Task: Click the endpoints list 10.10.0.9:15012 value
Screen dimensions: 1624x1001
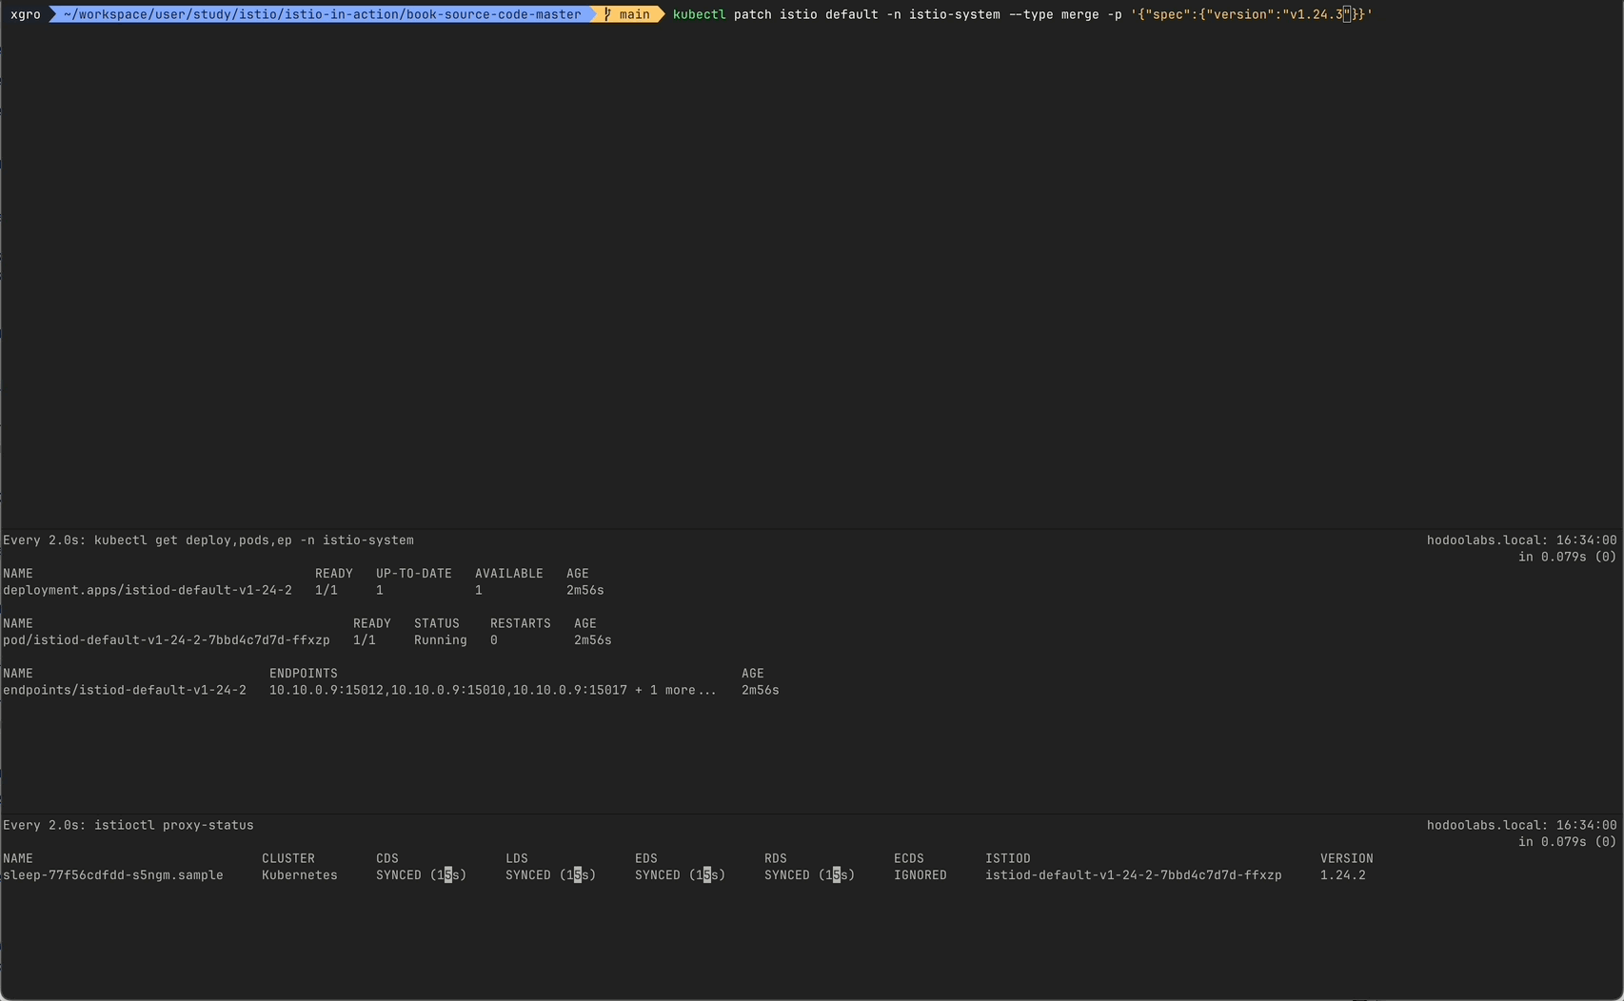Action: pos(493,690)
